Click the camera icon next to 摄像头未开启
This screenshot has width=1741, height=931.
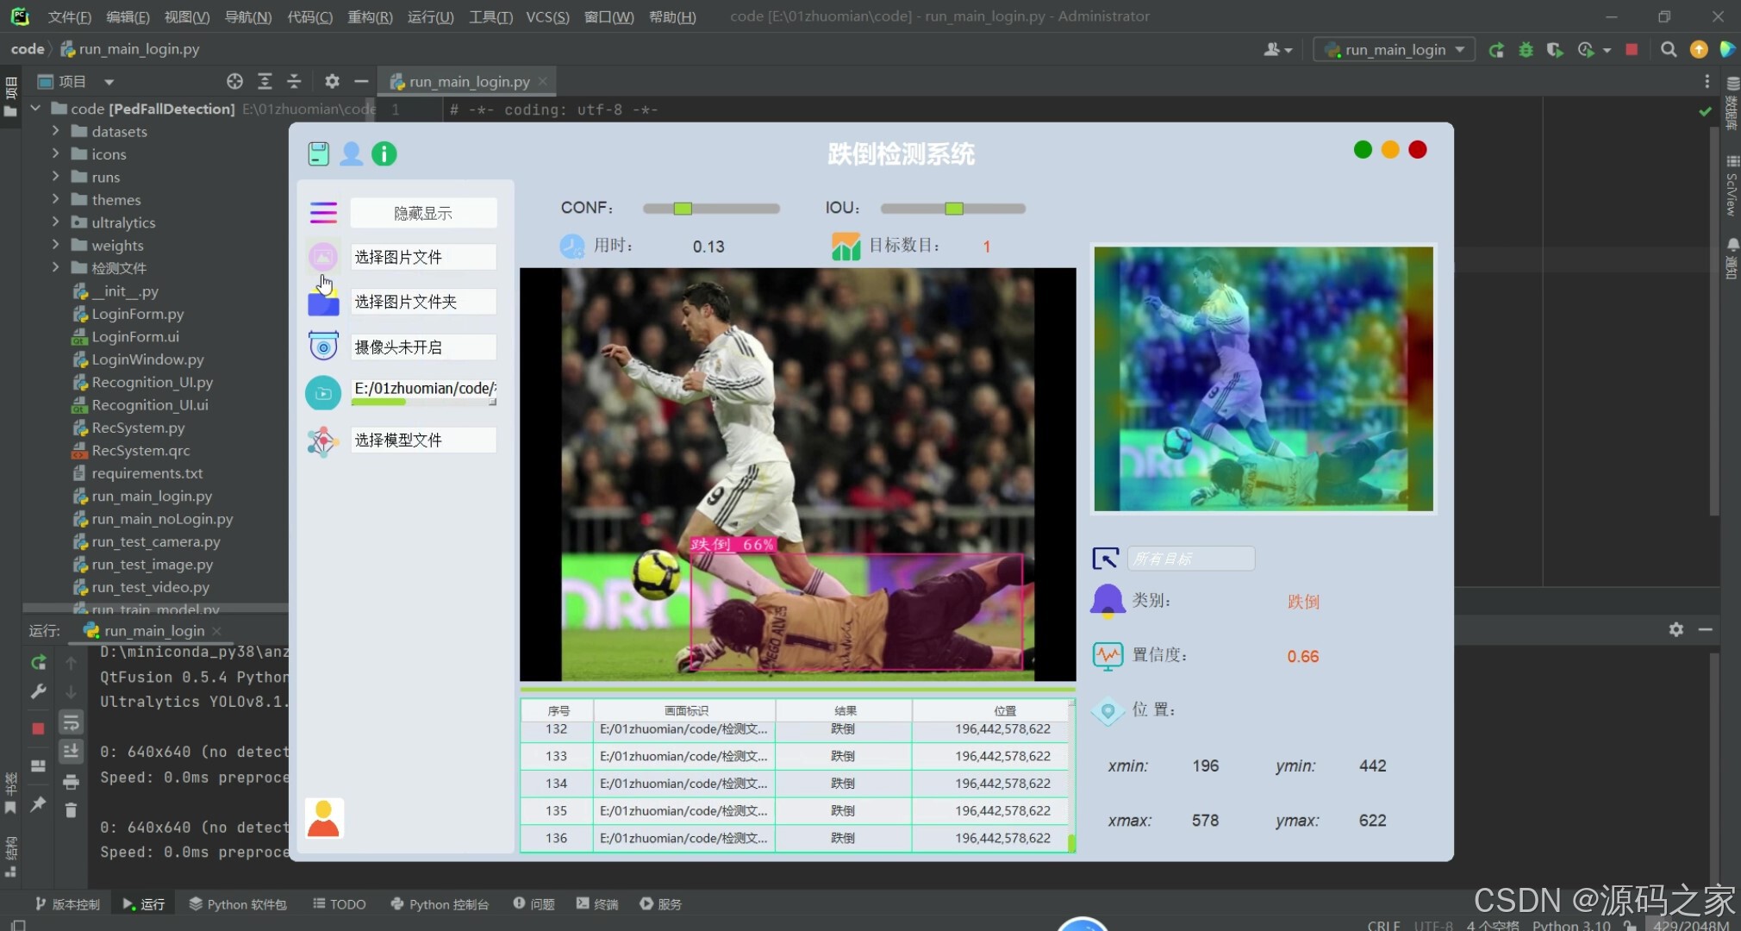point(323,347)
